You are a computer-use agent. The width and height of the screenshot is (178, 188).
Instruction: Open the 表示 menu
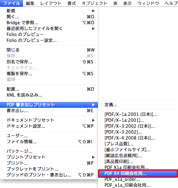(x=127, y=3)
